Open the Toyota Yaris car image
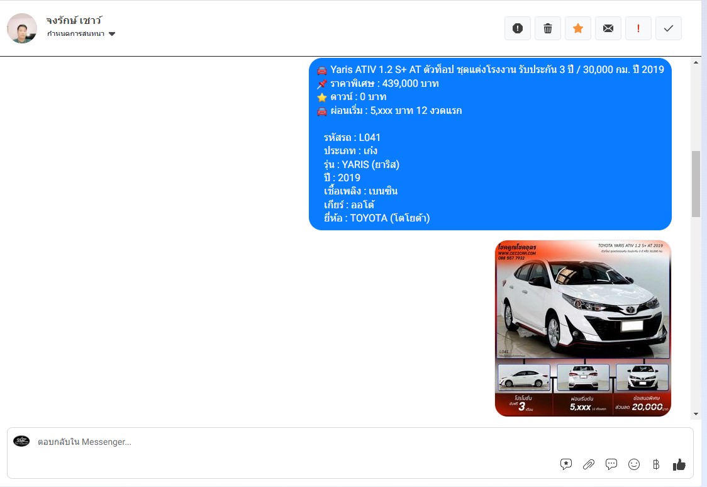 583,328
